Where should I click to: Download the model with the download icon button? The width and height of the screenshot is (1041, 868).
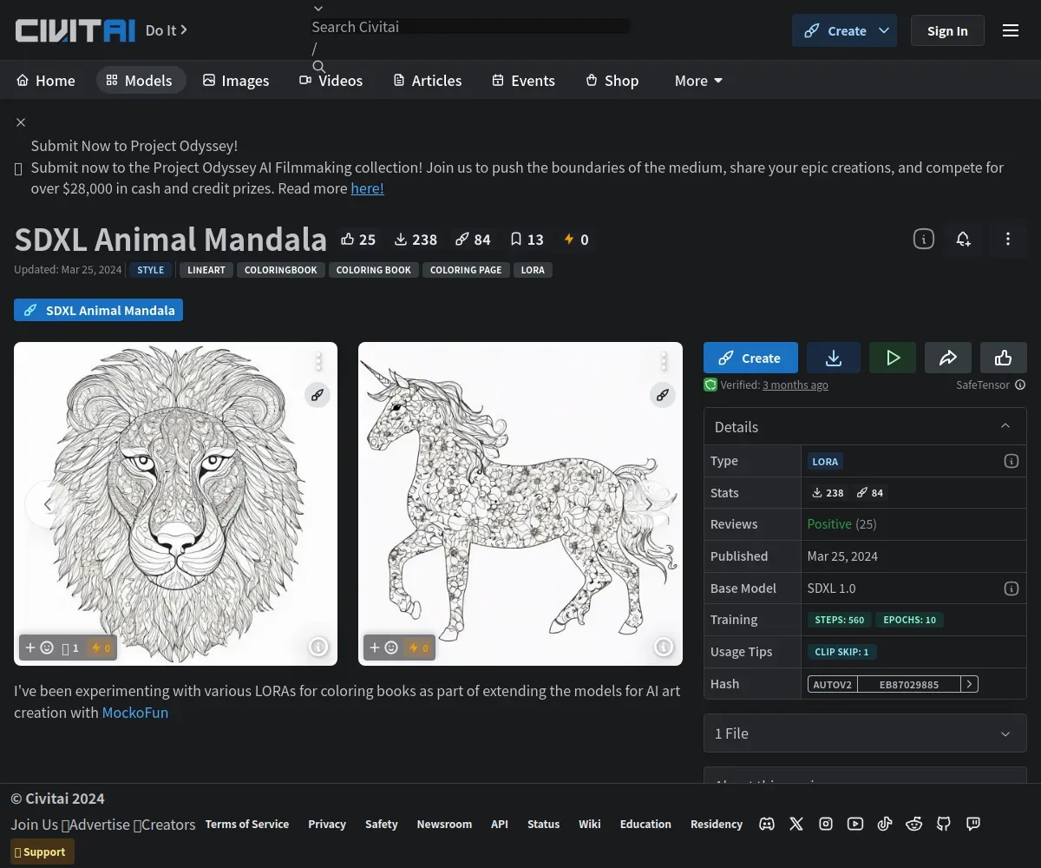click(834, 358)
